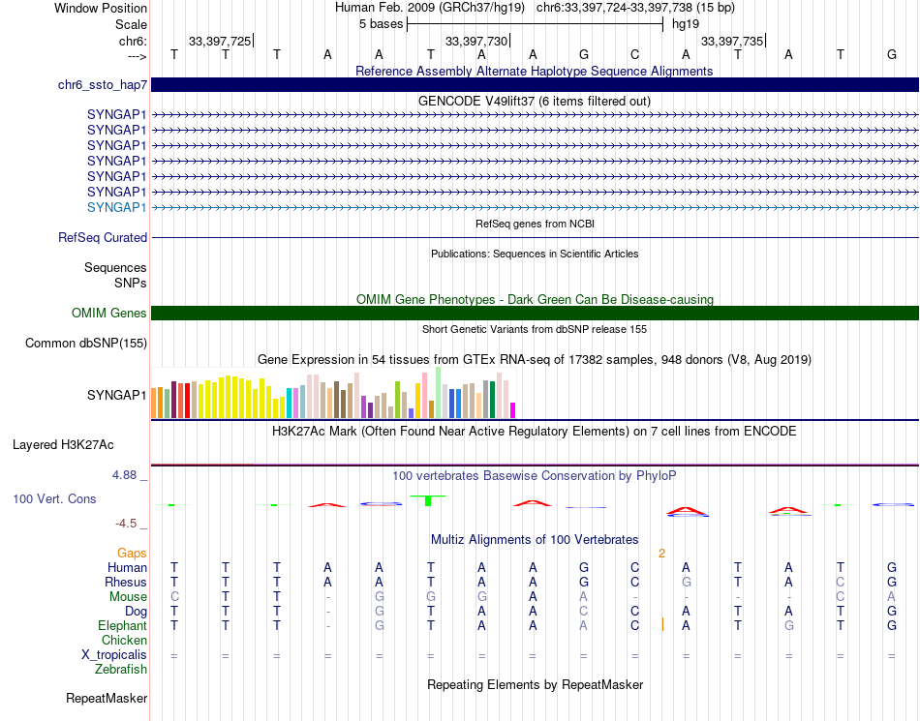This screenshot has height=721, width=920.
Task: Open 'Gene Expression in 54 tissues from GTEx' title
Action: tap(534, 359)
